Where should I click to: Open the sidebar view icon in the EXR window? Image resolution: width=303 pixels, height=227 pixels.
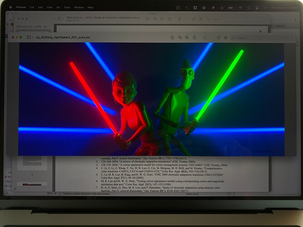coord(29,37)
